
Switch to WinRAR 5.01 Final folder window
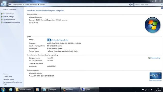click(x=24, y=90)
